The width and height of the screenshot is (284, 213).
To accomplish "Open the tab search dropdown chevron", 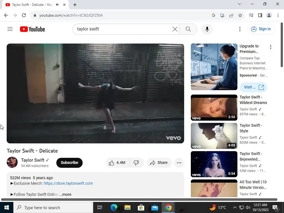I will pyautogui.click(x=239, y=4).
